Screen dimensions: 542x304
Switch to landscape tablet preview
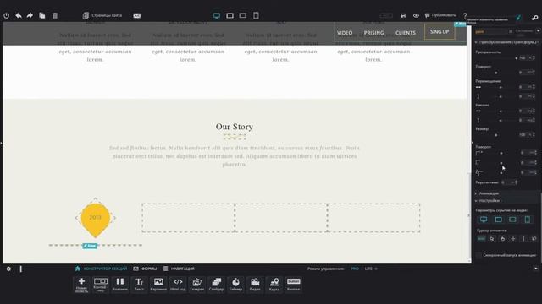click(230, 15)
